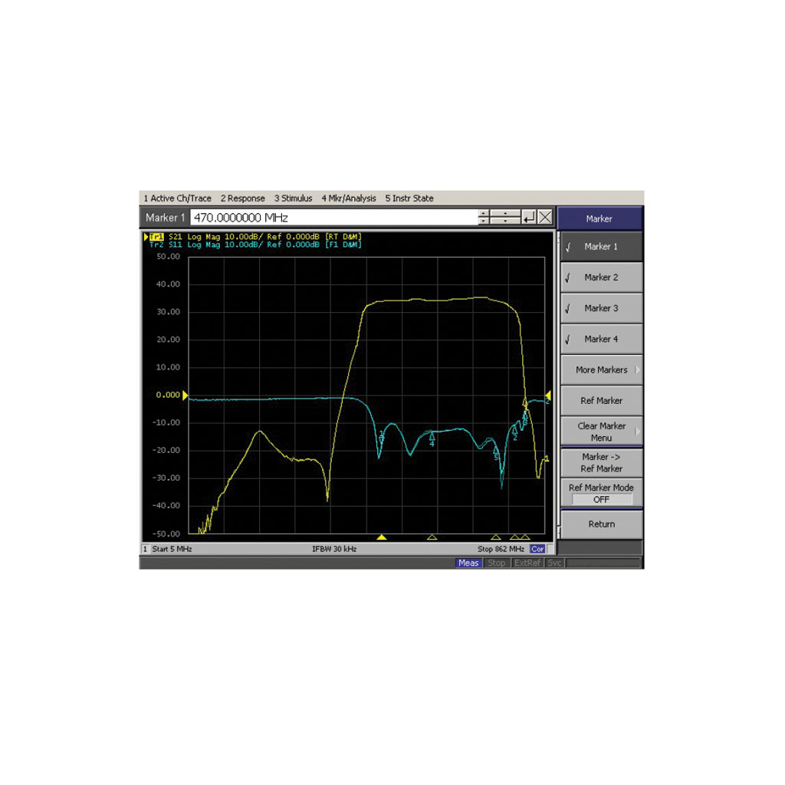
Task: Click the fine step adjuster beside frequency field
Action: pos(505,217)
